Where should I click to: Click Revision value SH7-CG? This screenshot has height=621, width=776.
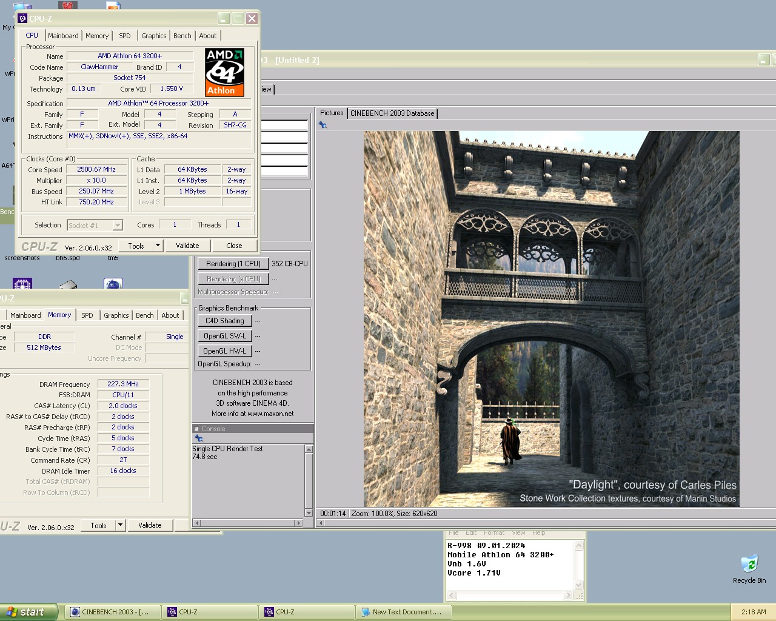coord(235,125)
